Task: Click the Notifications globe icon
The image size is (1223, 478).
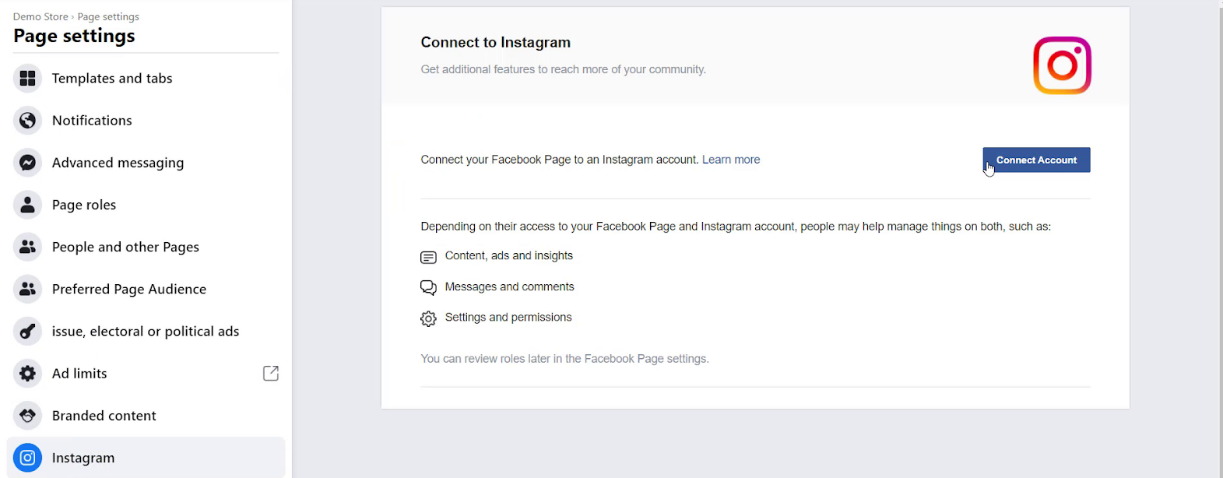Action: [27, 121]
